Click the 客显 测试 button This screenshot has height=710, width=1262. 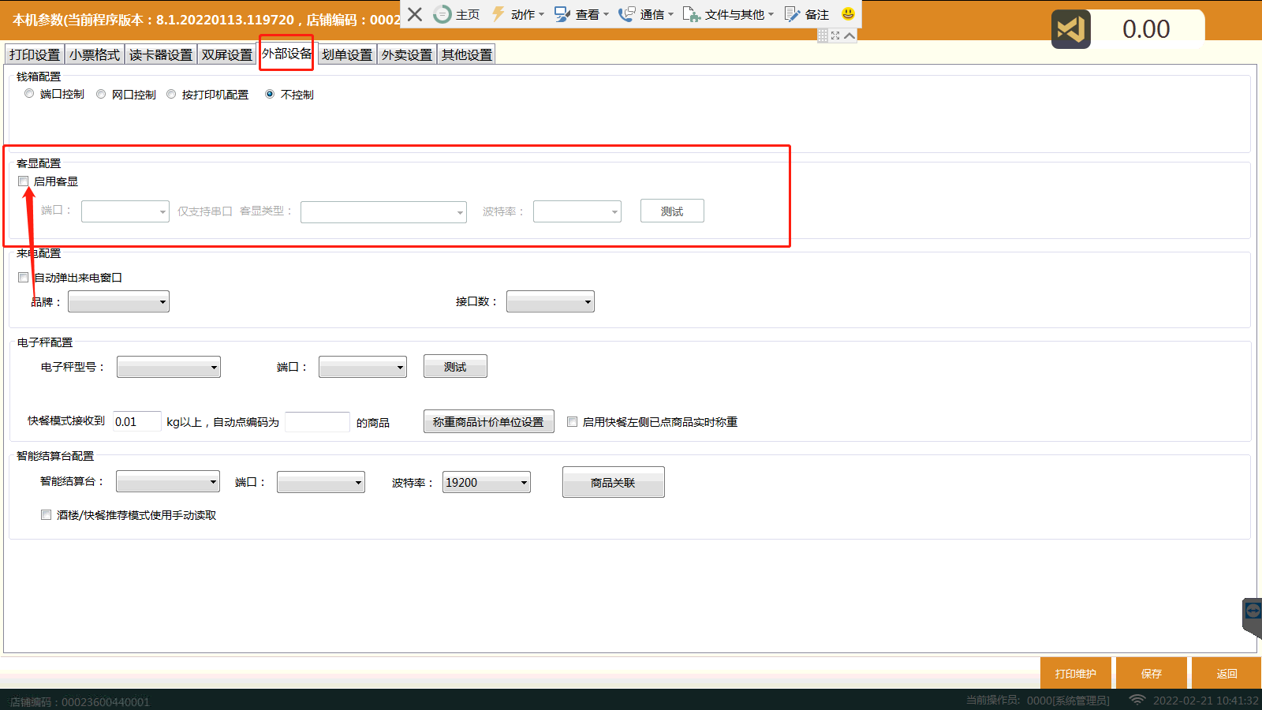click(x=672, y=211)
